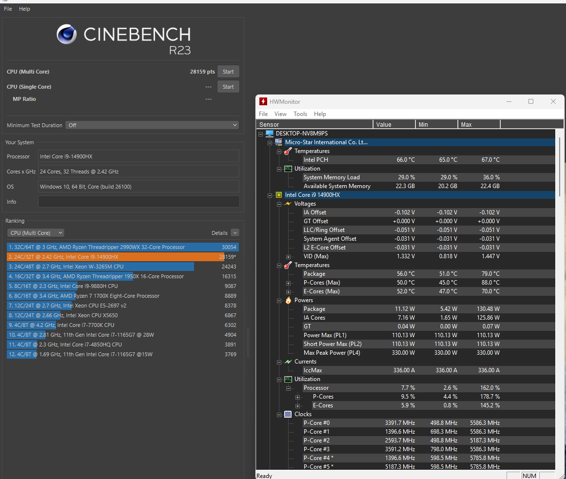Click the DESKTOP-NV8M9PS computer icon

coord(270,134)
